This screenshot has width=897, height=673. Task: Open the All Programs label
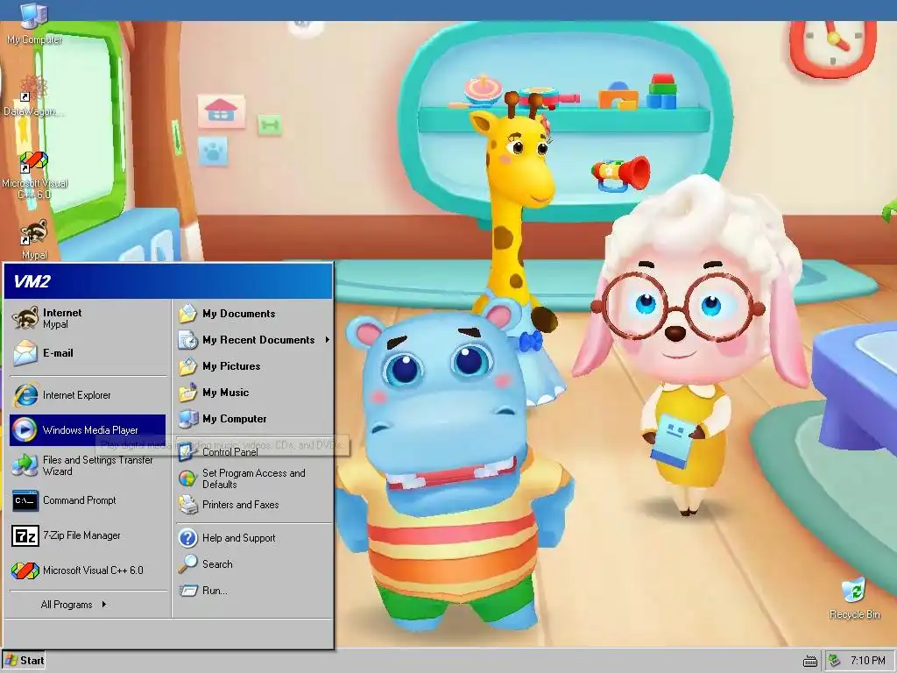(x=67, y=605)
